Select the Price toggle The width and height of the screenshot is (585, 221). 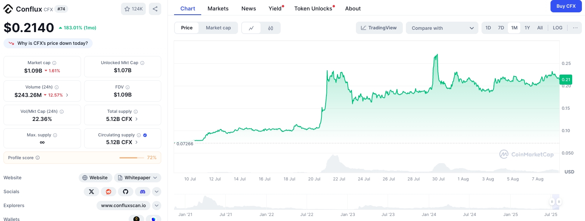pos(187,28)
